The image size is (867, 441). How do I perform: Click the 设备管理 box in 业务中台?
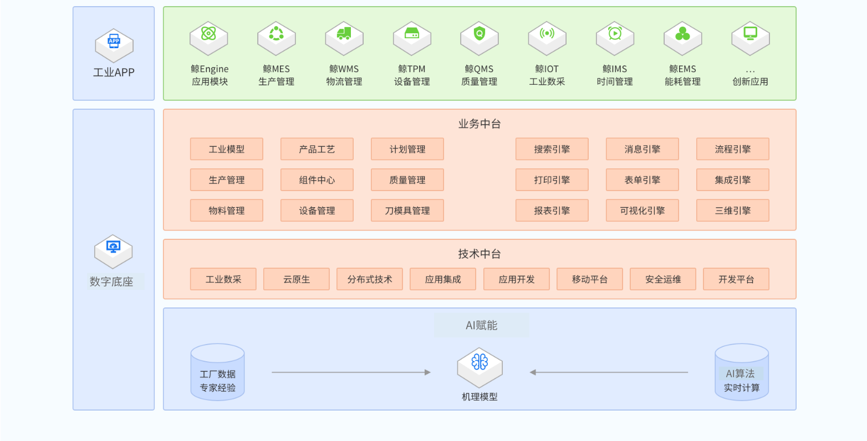click(x=317, y=211)
